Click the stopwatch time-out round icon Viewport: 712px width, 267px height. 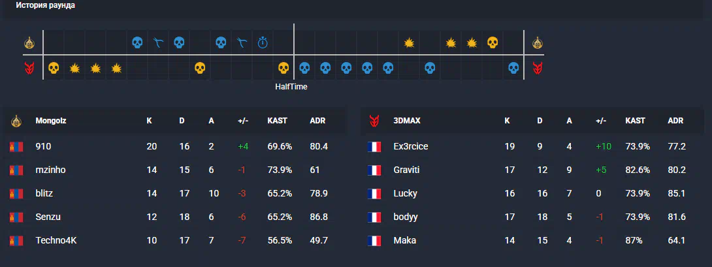point(263,43)
